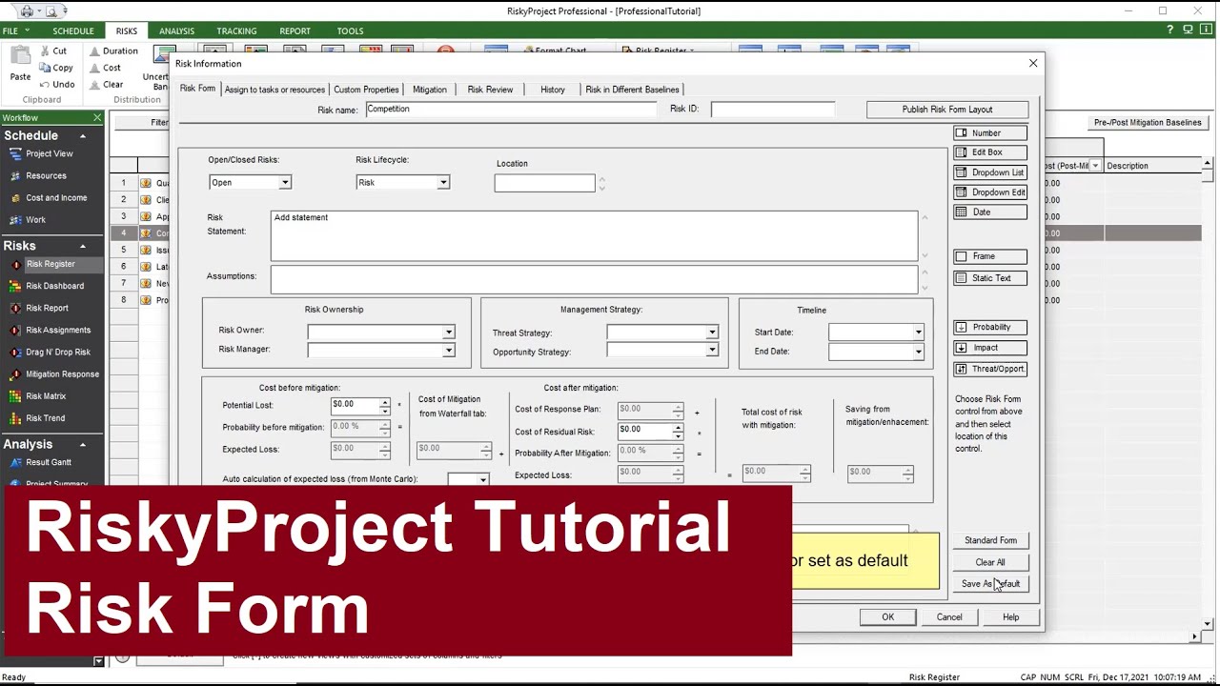Select Risk Register in the sidebar
The image size is (1220, 686).
[x=51, y=264]
